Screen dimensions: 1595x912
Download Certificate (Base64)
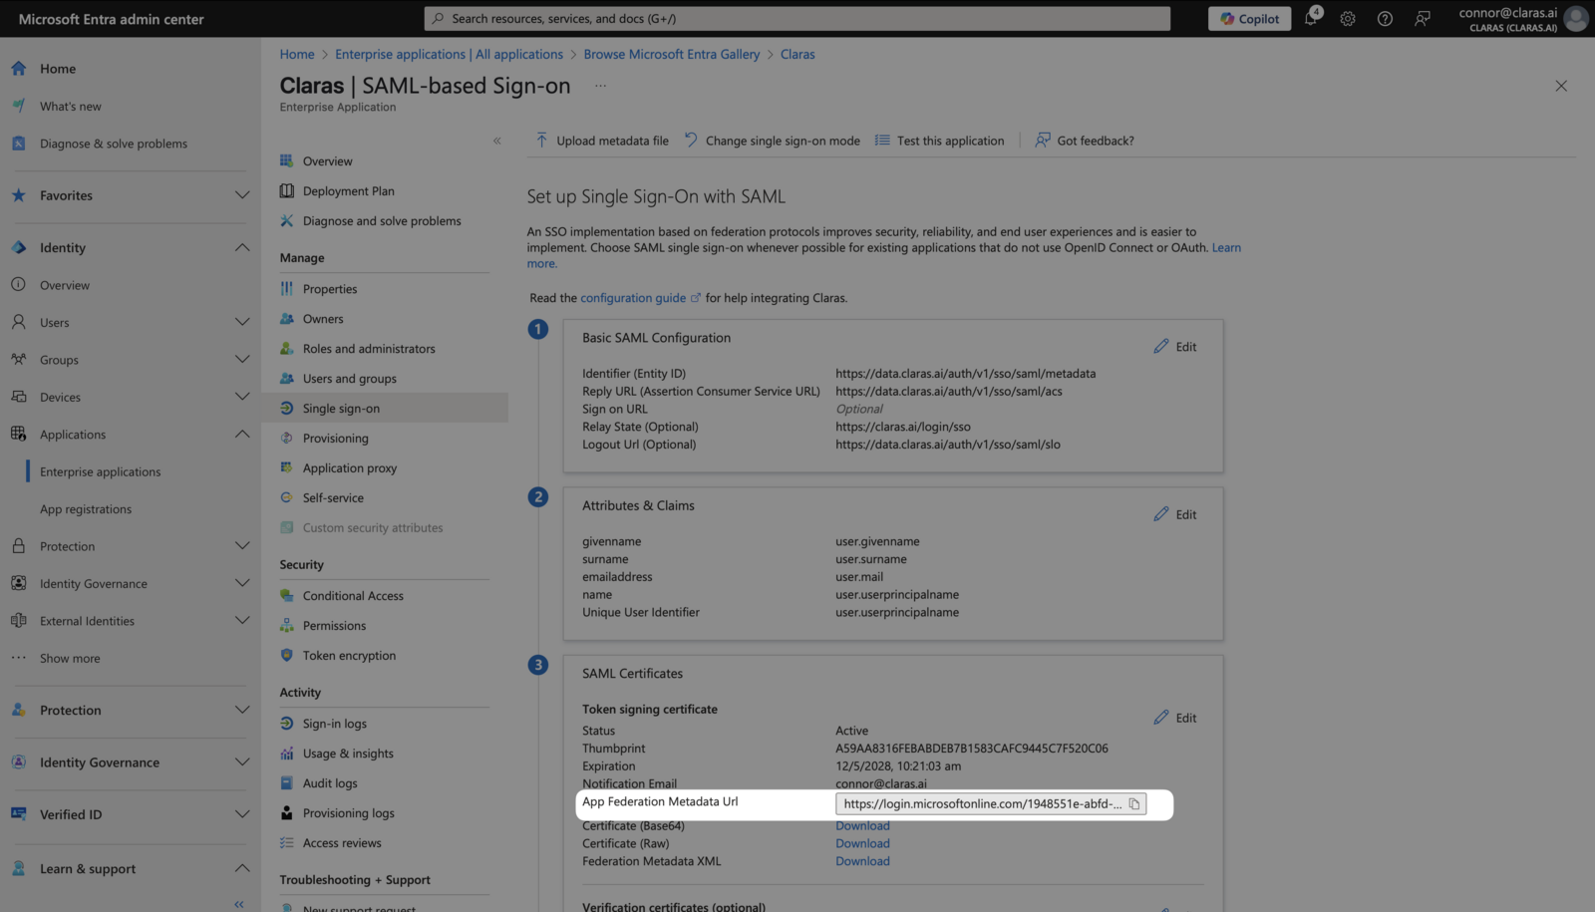[862, 826]
